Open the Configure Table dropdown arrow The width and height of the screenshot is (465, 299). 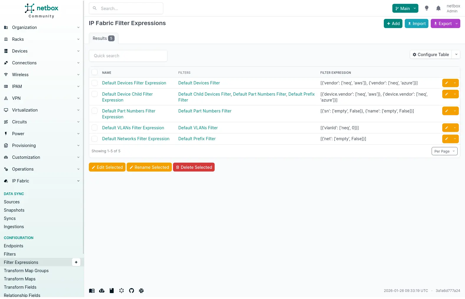click(x=456, y=55)
